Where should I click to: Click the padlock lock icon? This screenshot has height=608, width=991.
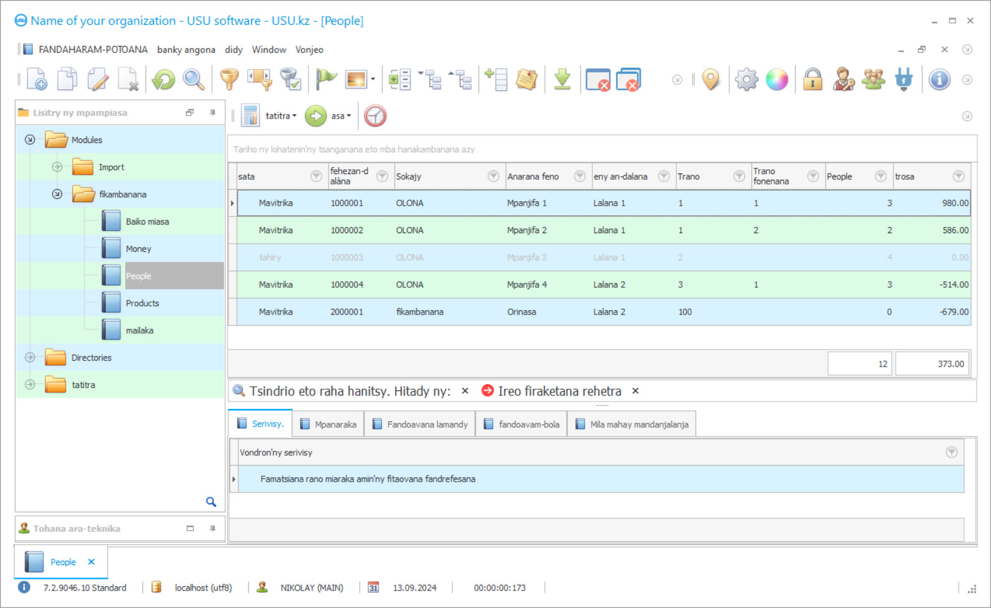[x=812, y=80]
